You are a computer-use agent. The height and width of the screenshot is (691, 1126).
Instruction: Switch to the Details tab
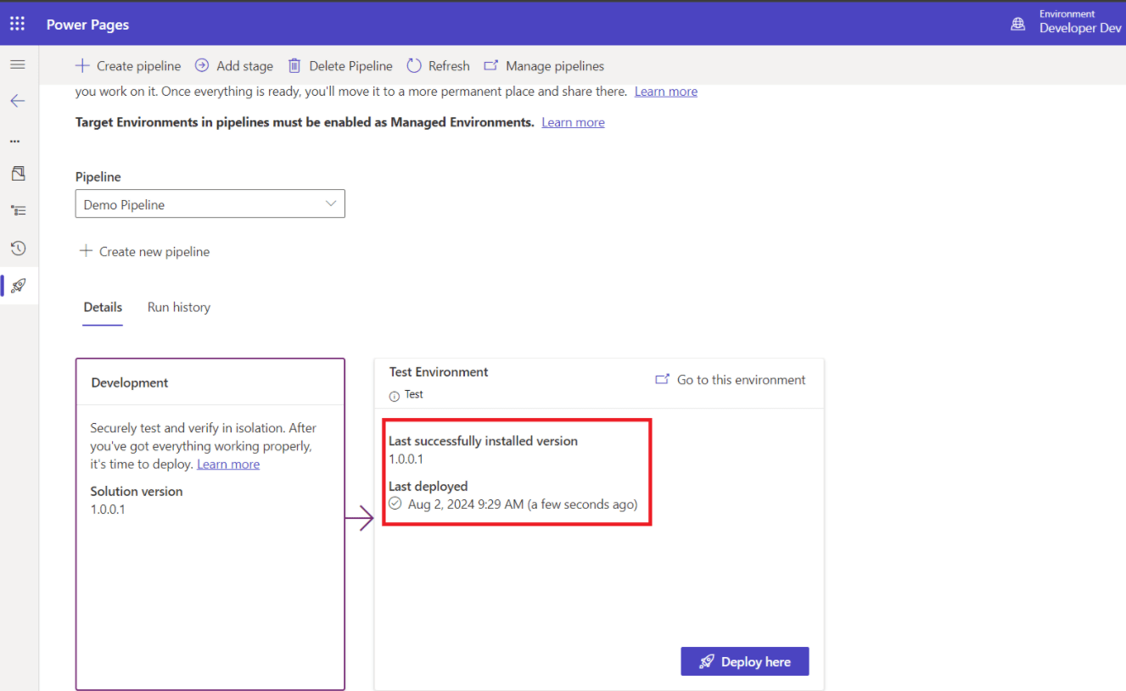(x=103, y=307)
